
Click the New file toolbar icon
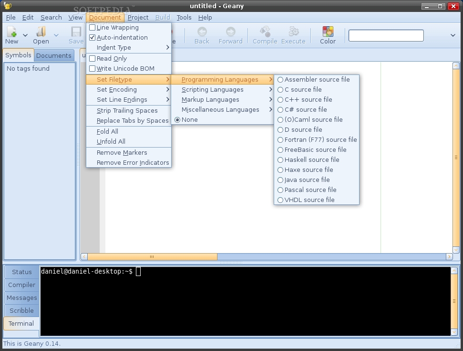[x=12, y=32]
